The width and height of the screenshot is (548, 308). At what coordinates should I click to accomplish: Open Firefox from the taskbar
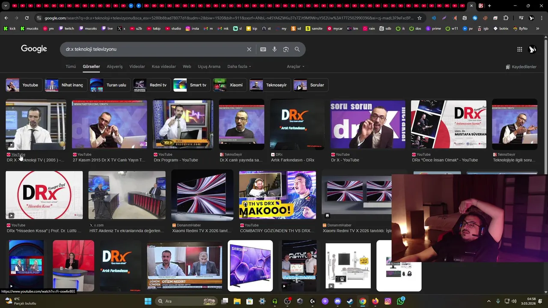[375, 301]
